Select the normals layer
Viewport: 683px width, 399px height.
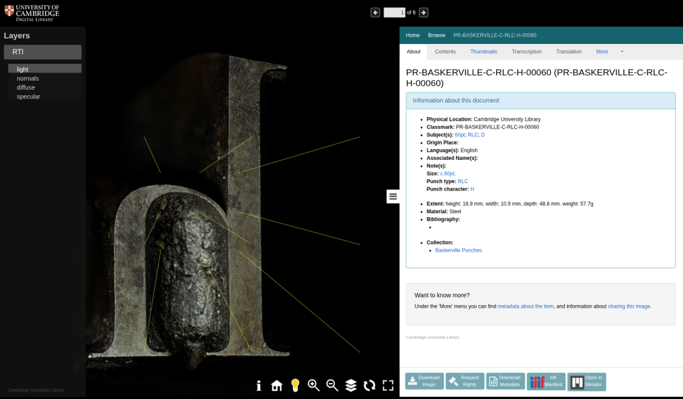tap(28, 79)
